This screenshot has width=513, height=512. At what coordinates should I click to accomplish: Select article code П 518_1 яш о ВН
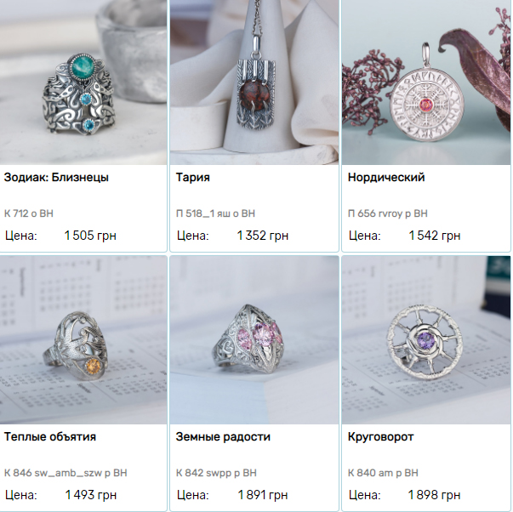[215, 213]
